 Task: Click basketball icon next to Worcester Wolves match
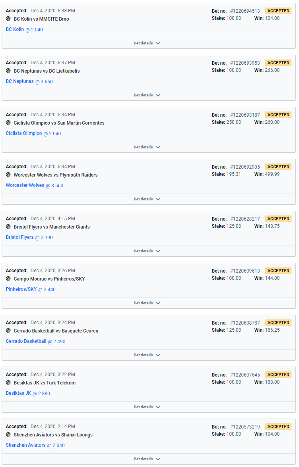[x=8, y=175]
